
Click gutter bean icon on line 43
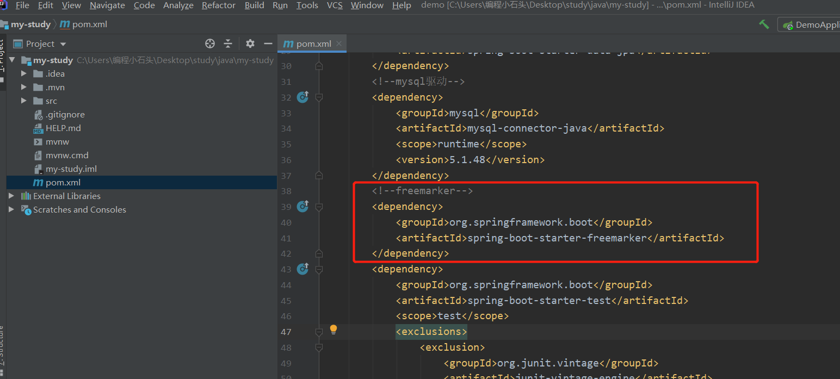coord(303,269)
